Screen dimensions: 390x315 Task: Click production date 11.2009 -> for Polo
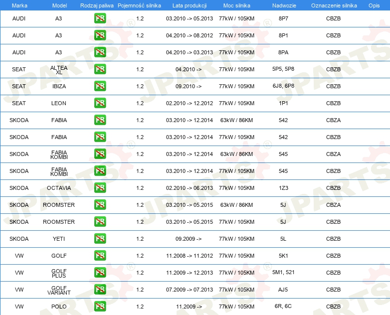(189, 307)
